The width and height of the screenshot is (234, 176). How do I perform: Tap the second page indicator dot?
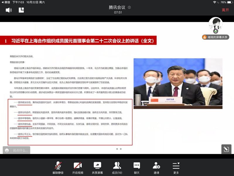click(121, 149)
